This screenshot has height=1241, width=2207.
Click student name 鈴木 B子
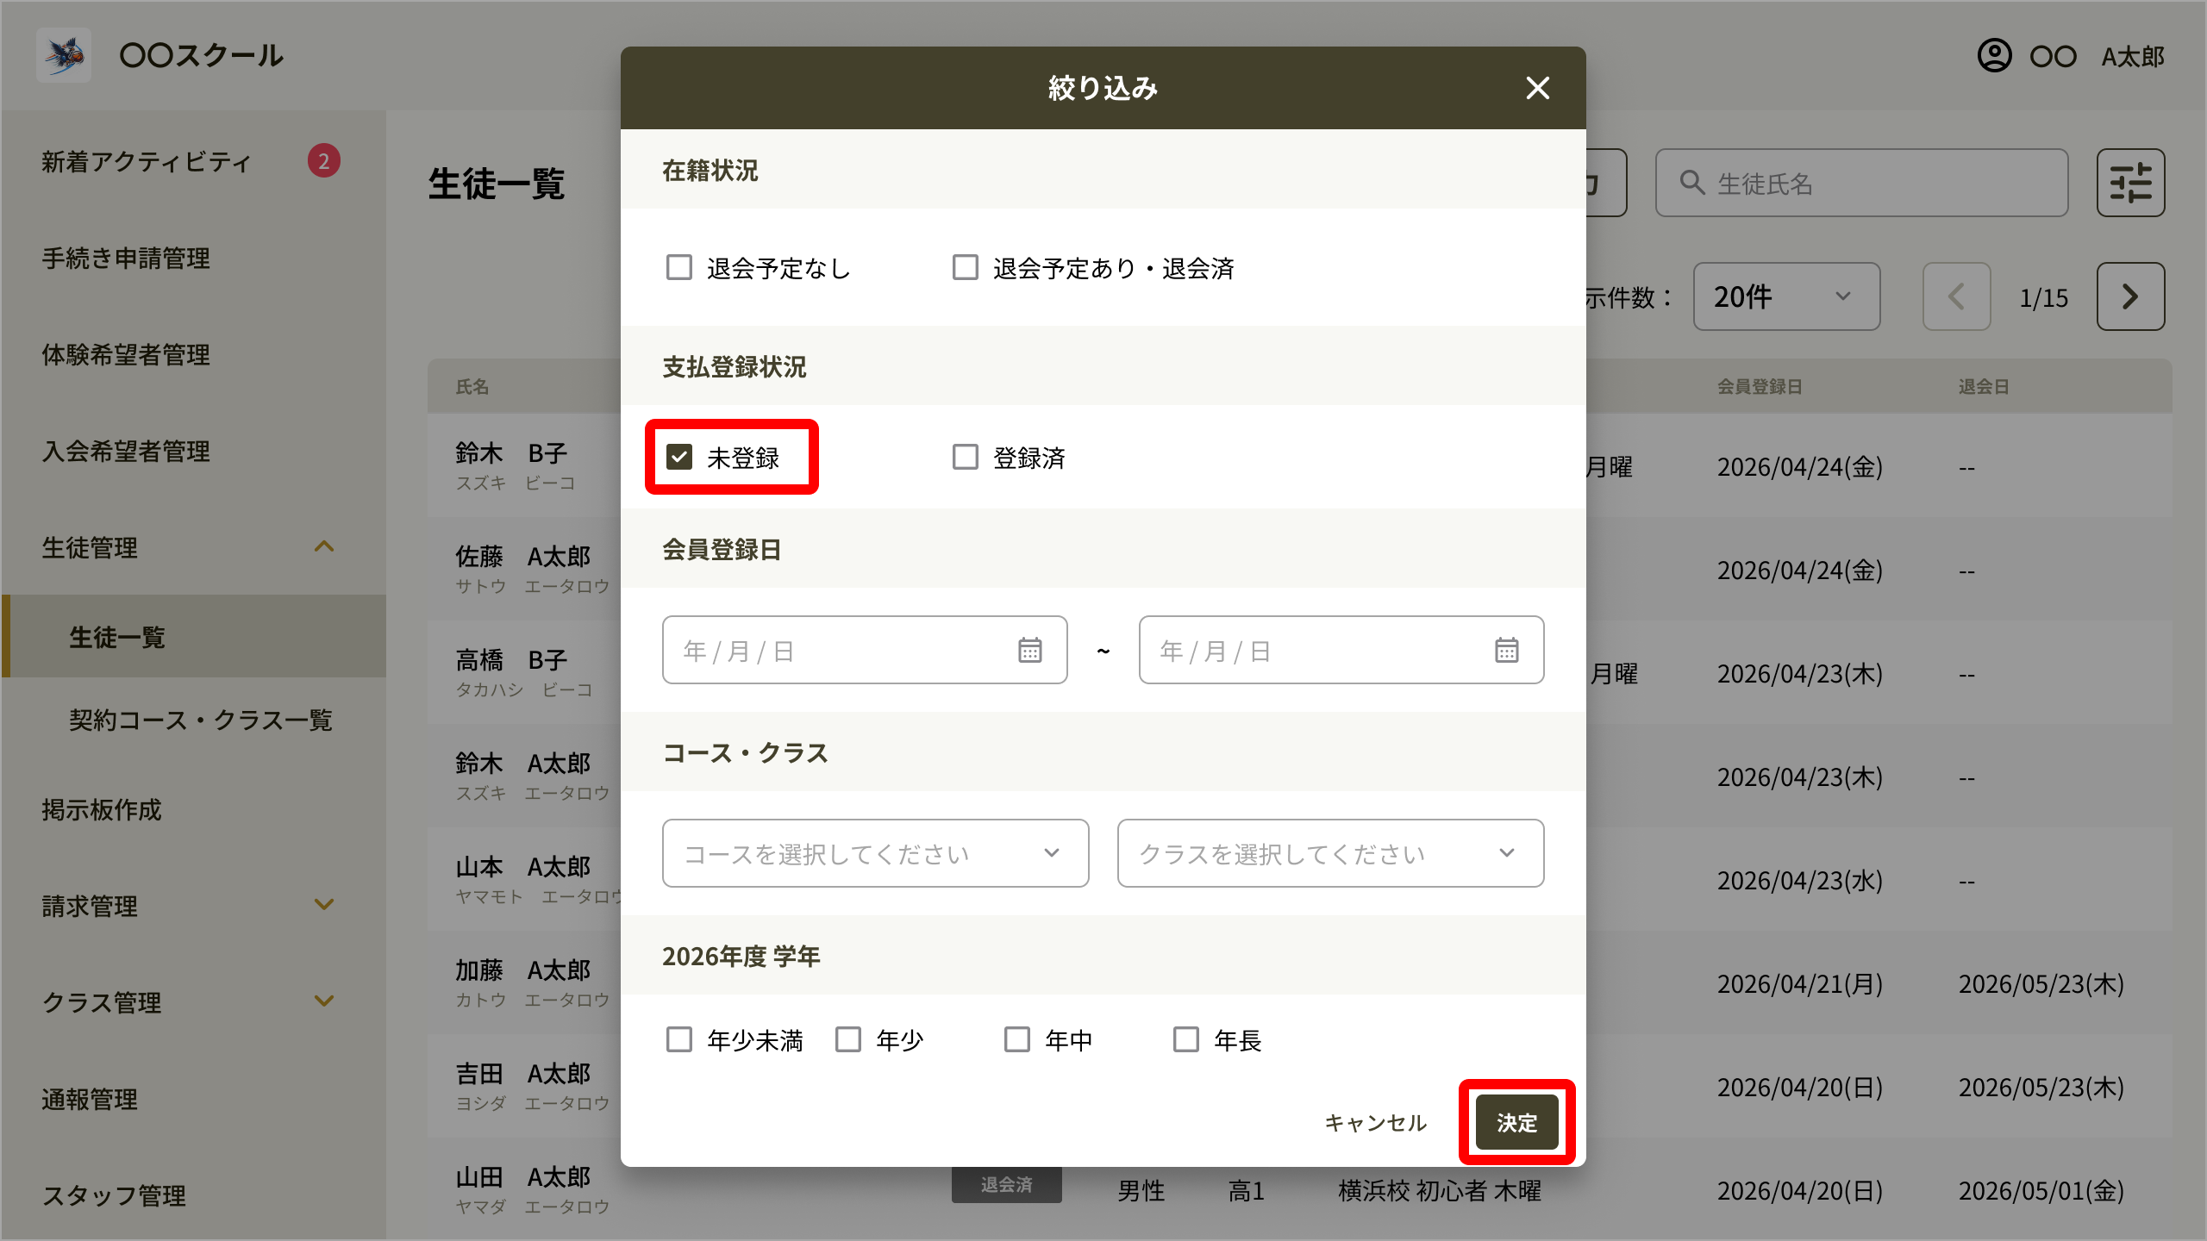pos(511,453)
